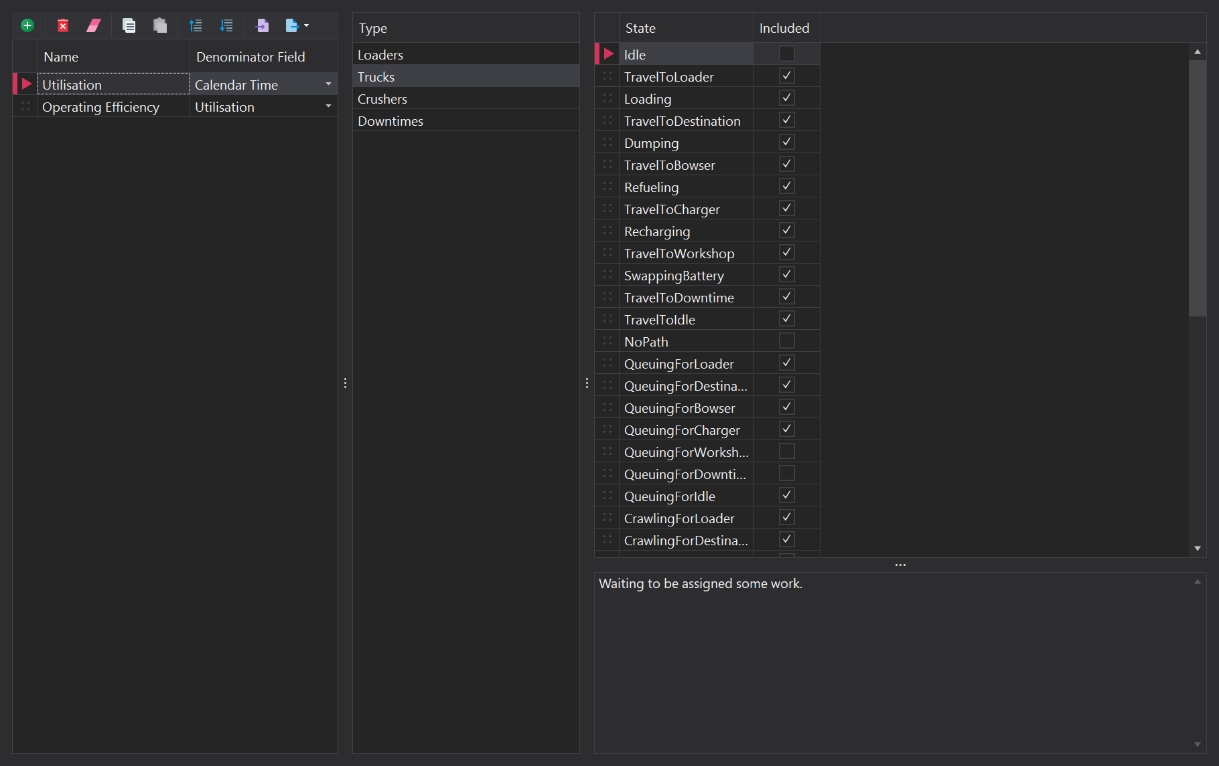Select Downtimes in the Type list
1219x766 pixels.
pyautogui.click(x=465, y=120)
